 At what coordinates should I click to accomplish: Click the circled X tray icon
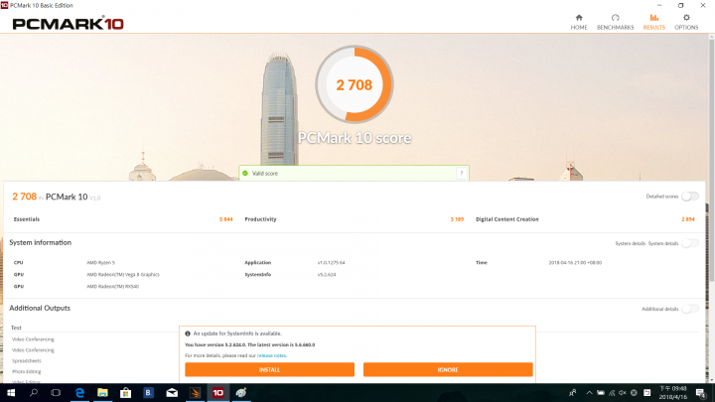[x=634, y=392]
